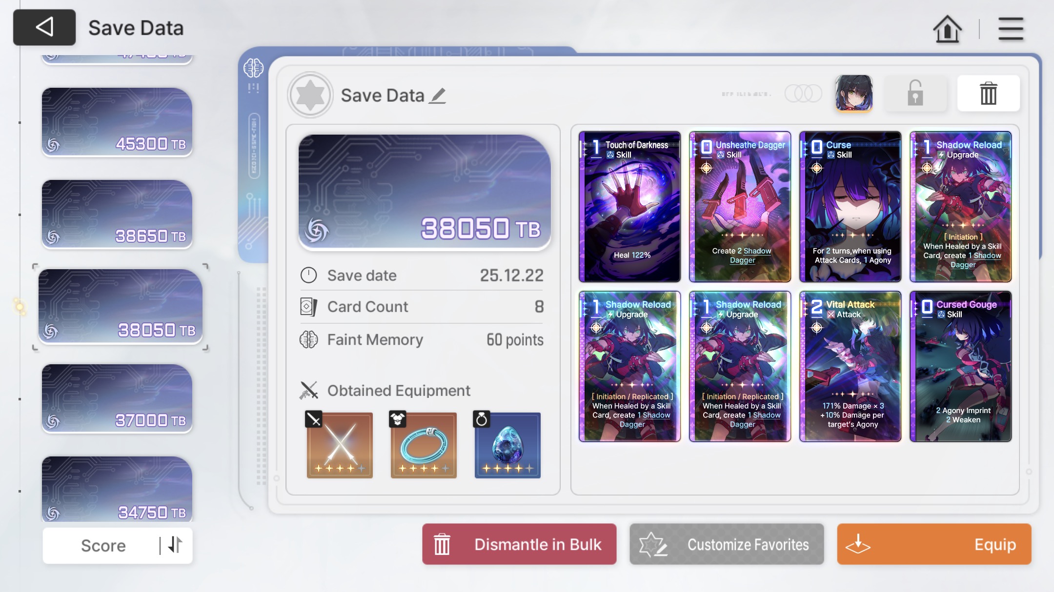The width and height of the screenshot is (1054, 592).
Task: Open the Score sort dropdown
Action: pyautogui.click(x=103, y=546)
